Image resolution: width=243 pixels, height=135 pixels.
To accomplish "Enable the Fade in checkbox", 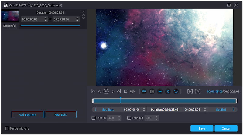I will point(94,118).
